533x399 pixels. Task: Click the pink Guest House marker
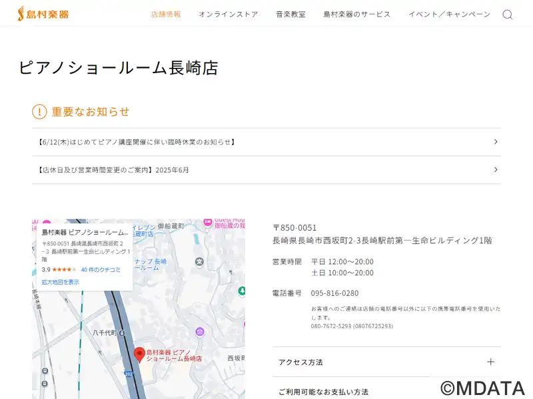pyautogui.click(x=207, y=222)
